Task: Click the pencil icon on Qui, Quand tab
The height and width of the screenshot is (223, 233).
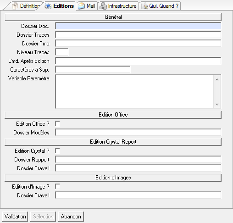Action: point(144,6)
